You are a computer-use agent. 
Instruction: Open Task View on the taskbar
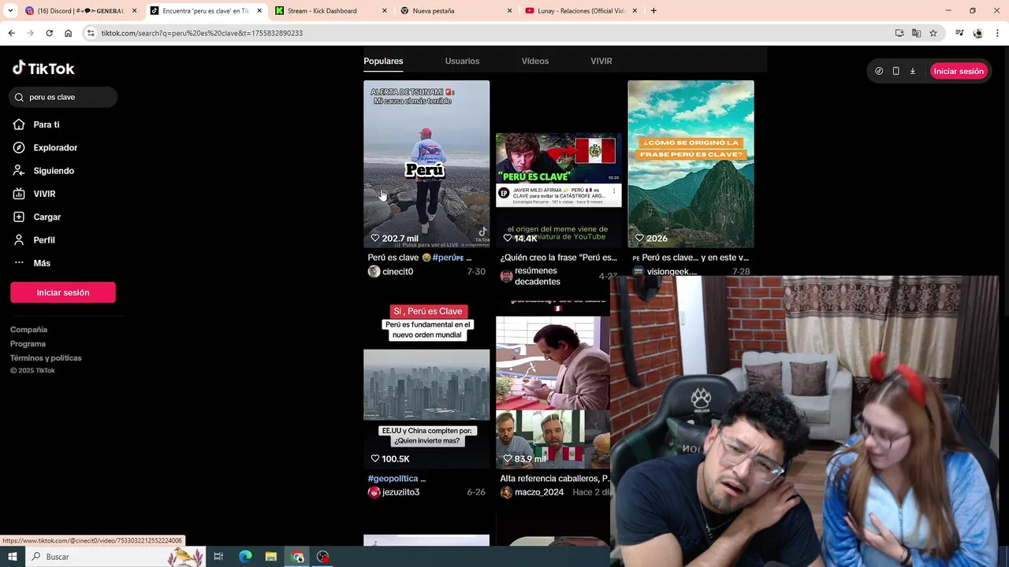(218, 557)
